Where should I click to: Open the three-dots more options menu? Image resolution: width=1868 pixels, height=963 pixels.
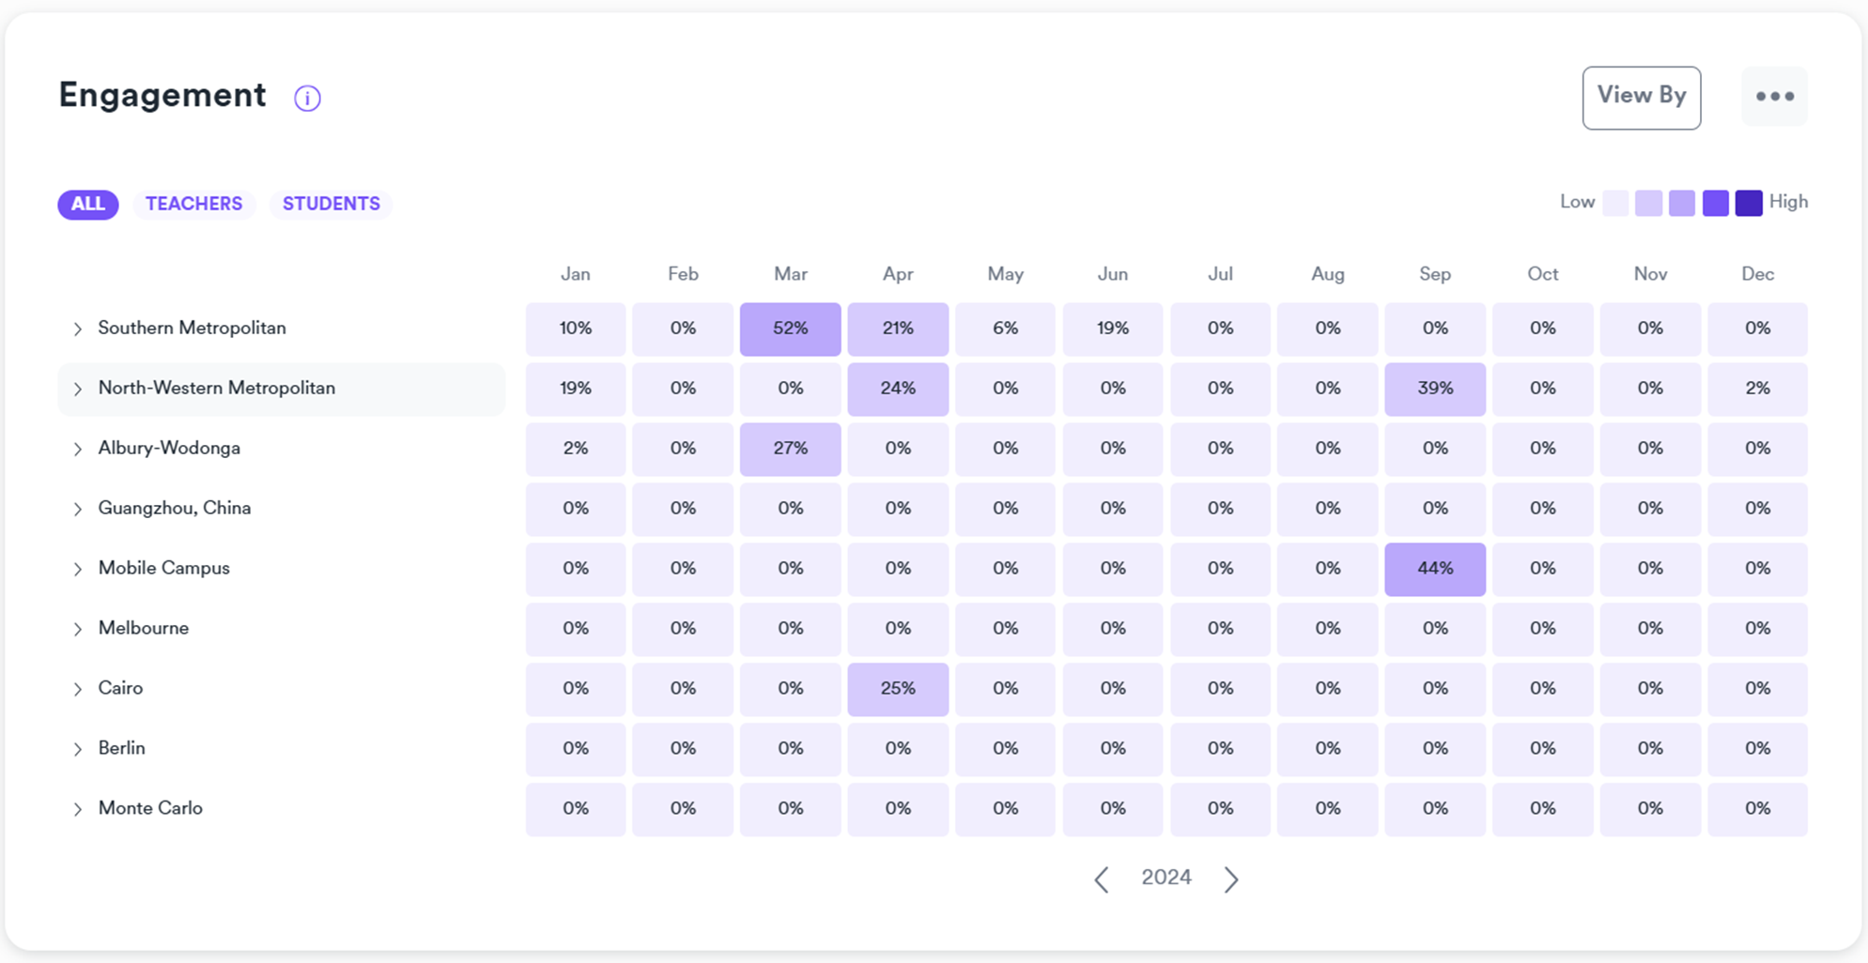1774,97
